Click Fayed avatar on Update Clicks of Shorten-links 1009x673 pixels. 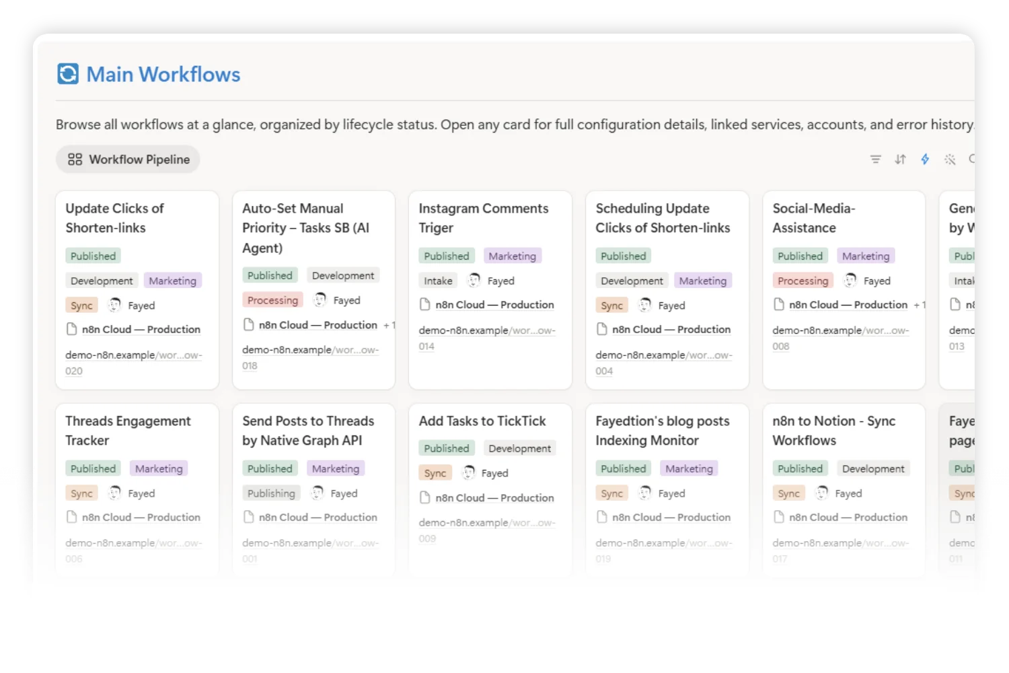point(115,305)
